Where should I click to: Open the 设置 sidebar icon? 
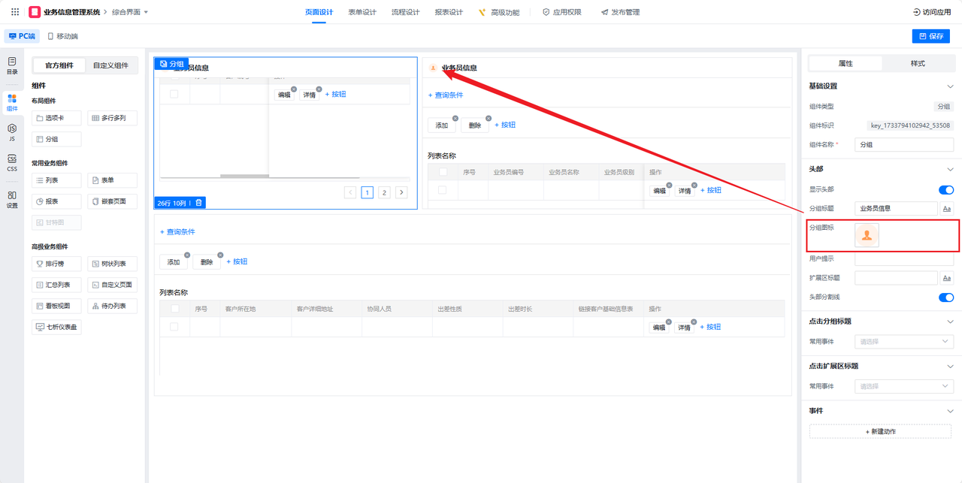tap(12, 199)
